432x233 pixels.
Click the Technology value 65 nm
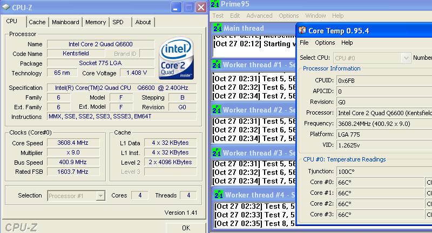tap(62, 73)
